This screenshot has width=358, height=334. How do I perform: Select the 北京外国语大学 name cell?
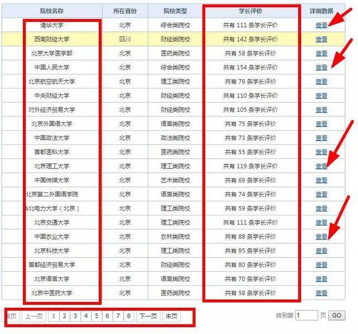tap(52, 124)
